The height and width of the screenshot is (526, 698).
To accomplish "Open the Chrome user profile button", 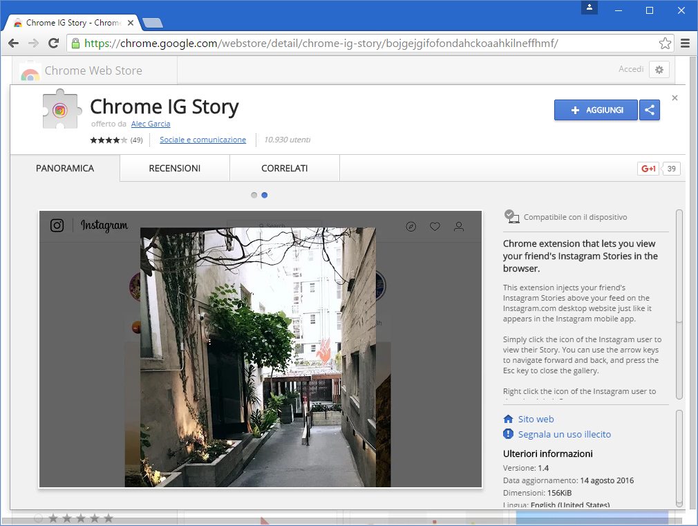I will [x=589, y=8].
